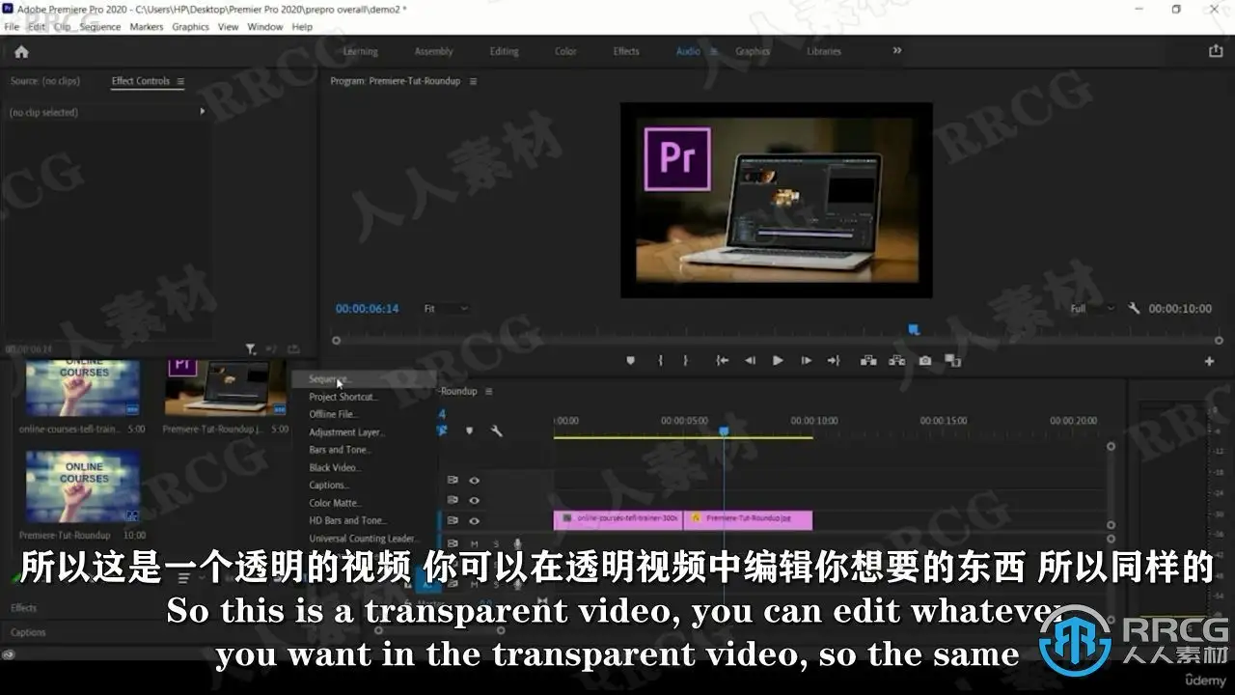The width and height of the screenshot is (1235, 695).
Task: Toggle sync lock on track with clips
Action: click(x=452, y=520)
